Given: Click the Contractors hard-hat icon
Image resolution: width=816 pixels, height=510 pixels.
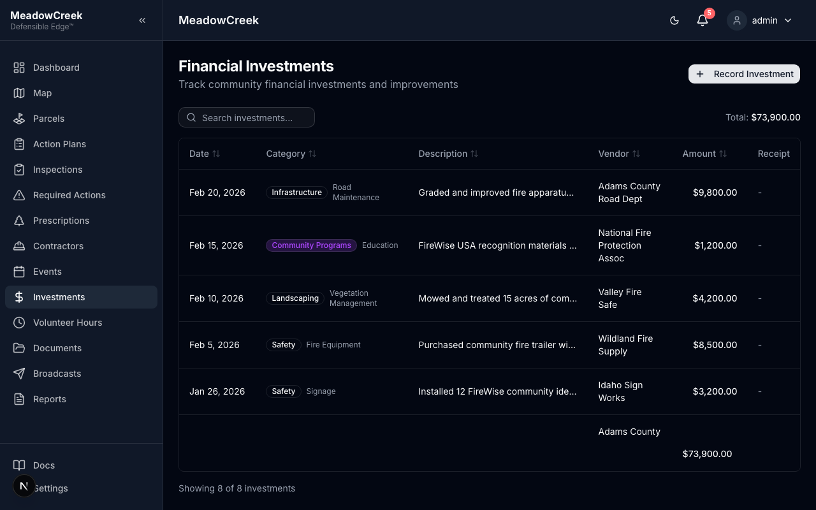Looking at the screenshot, I should 19,246.
